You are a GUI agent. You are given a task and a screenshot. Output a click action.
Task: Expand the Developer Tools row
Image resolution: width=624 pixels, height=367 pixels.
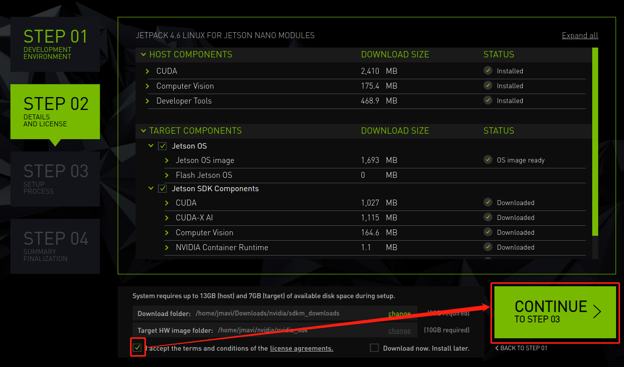pos(147,101)
